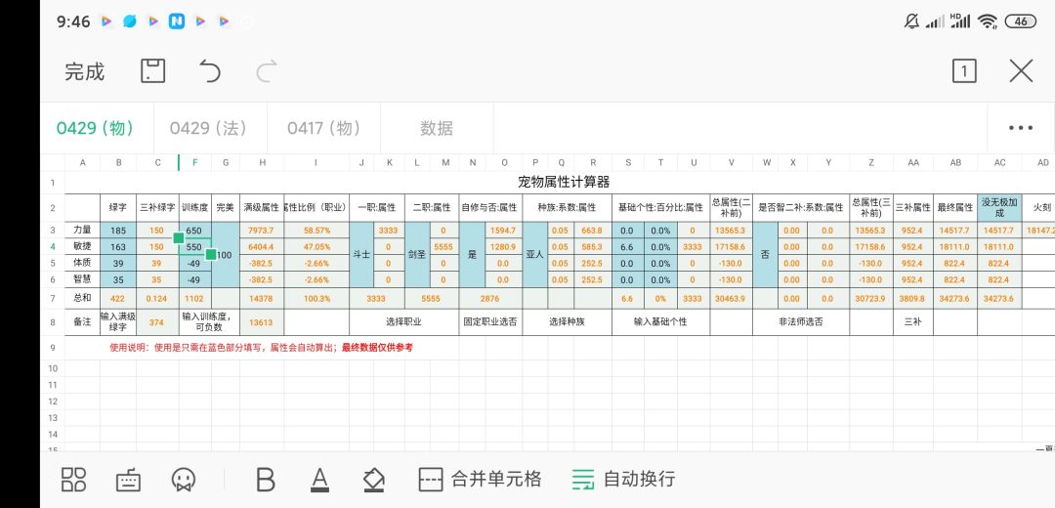Select the 力量 绿字 cell with 185
Screen dimensions: 1055x508
pyautogui.click(x=118, y=231)
